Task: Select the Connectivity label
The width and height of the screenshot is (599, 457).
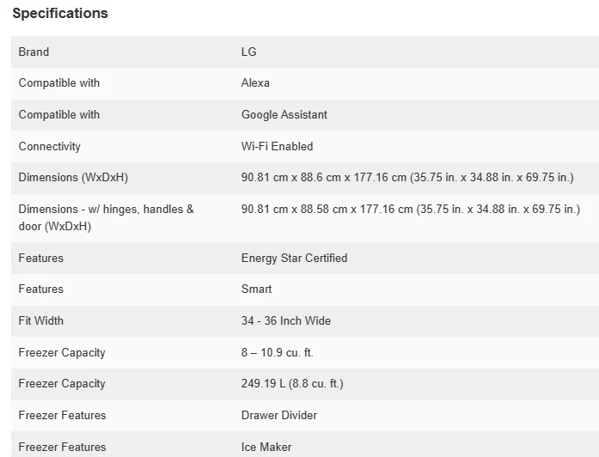Action: coord(50,147)
